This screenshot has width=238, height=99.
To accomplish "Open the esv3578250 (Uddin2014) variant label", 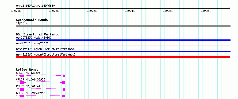I will (x=34, y=38).
